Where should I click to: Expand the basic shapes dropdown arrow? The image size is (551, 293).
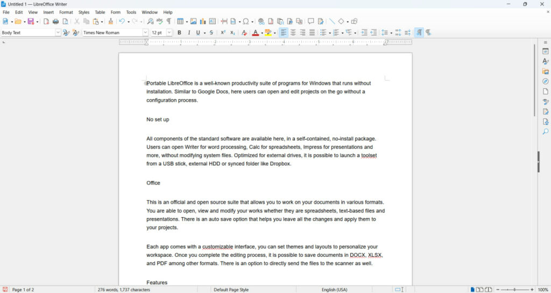(348, 22)
